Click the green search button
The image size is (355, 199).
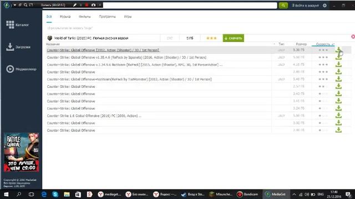tap(283, 5)
